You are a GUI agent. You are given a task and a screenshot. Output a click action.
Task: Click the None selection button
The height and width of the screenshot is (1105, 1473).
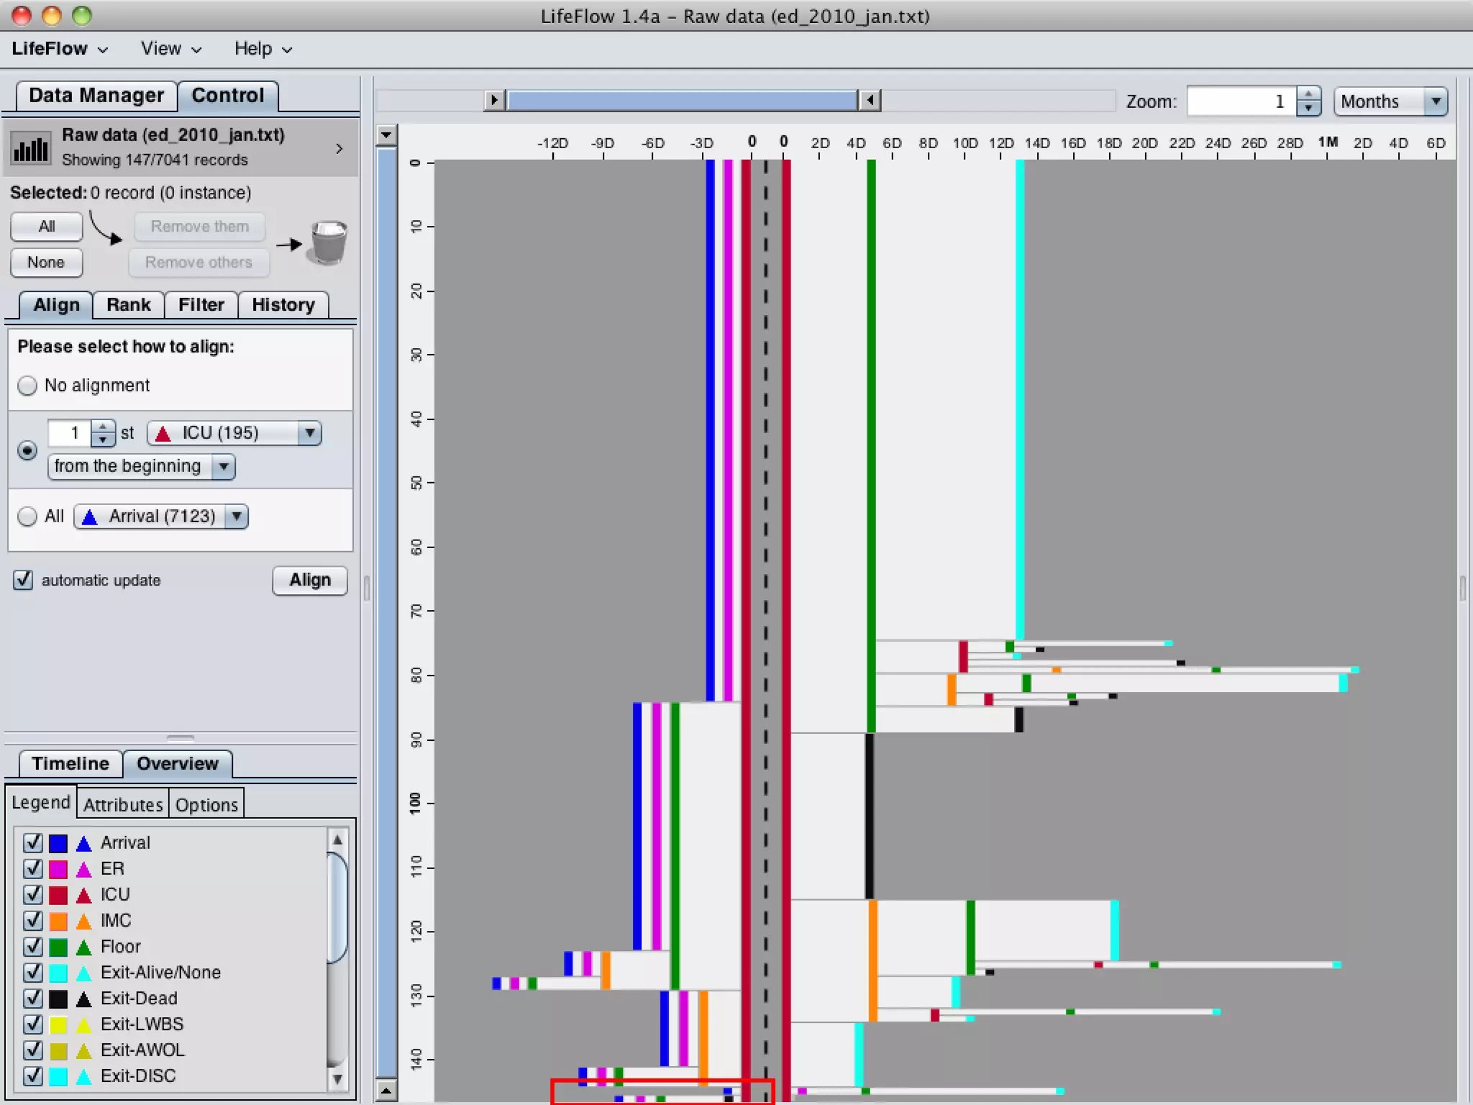46,263
